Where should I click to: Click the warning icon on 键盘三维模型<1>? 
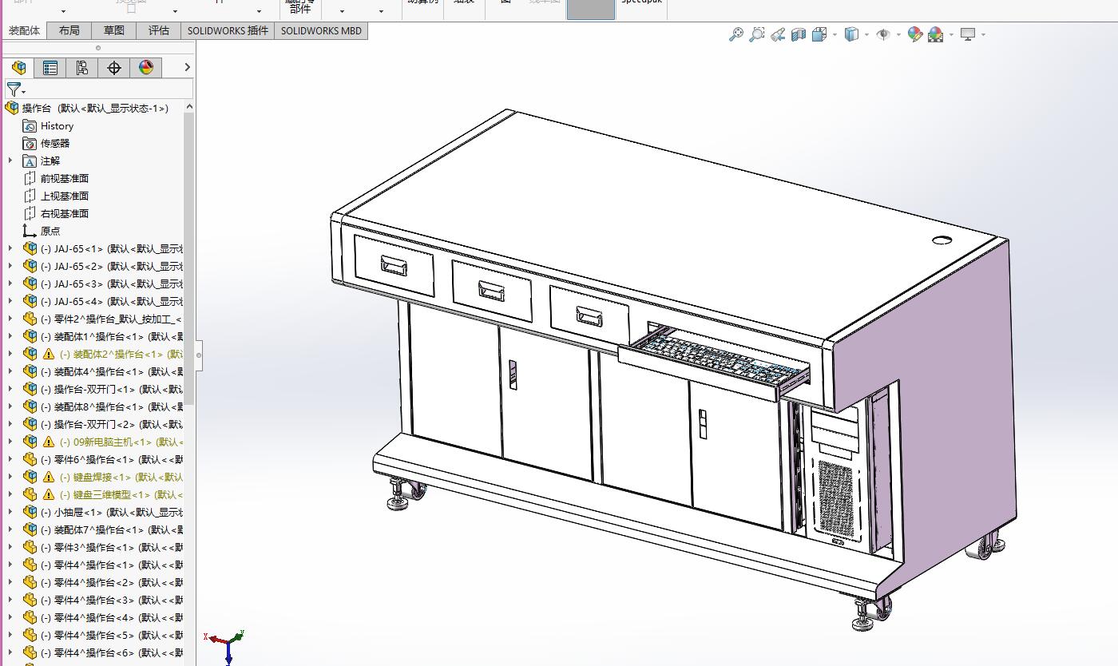(x=49, y=494)
